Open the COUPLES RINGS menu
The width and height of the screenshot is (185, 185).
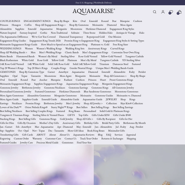click(10, 21)
